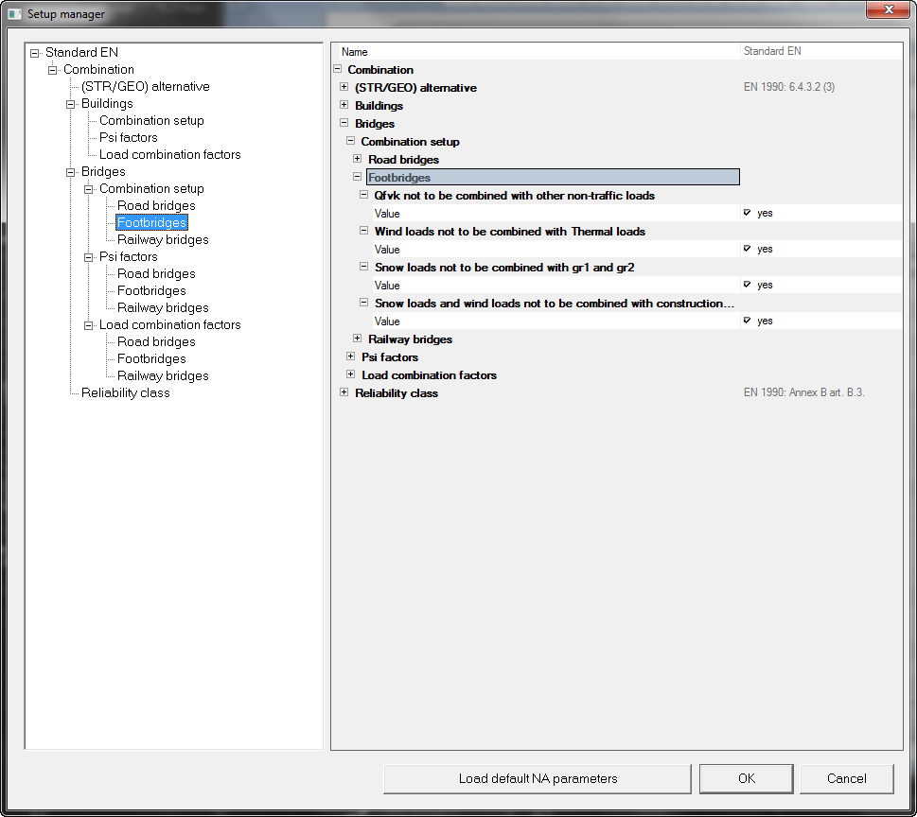The height and width of the screenshot is (817, 917).
Task: Close the Setup manager window
Action: [888, 9]
